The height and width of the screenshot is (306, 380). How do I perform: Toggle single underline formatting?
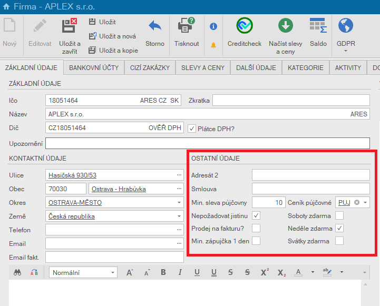(197, 273)
